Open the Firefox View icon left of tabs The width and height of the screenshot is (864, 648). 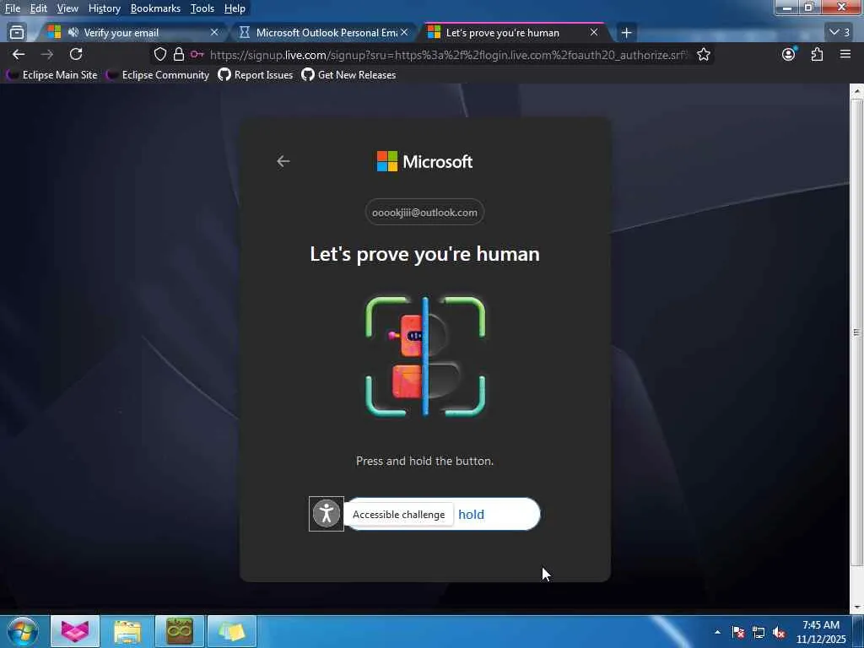click(17, 33)
